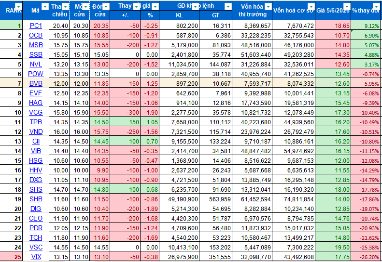Select POW percent change -0.74%
The width and height of the screenshot is (382, 262).
pos(367,74)
